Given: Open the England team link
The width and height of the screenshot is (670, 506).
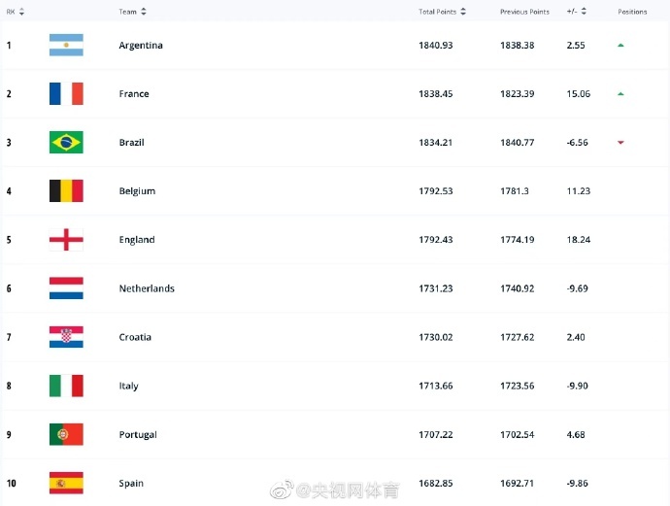Looking at the screenshot, I should click(x=137, y=240).
